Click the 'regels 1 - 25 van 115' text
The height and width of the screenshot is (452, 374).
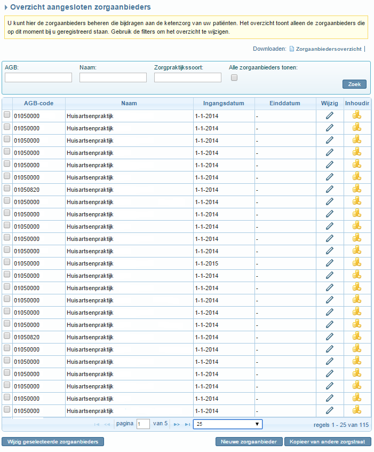pos(341,425)
